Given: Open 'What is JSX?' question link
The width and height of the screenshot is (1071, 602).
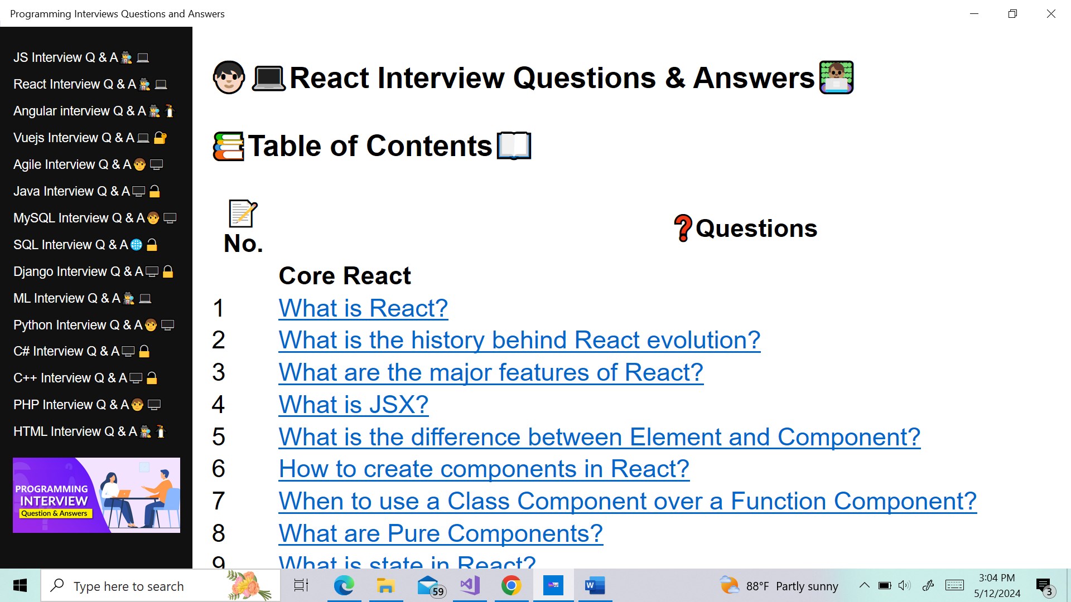Looking at the screenshot, I should (353, 405).
